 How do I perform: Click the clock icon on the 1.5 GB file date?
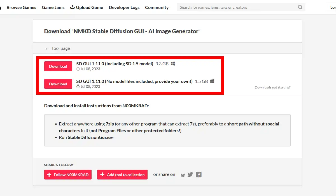pyautogui.click(x=78, y=87)
